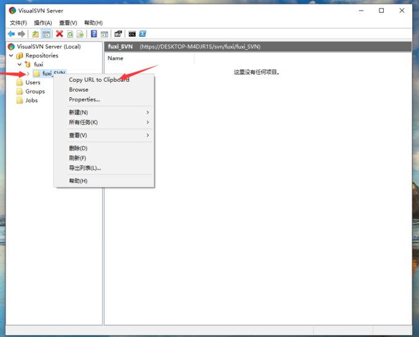The image size is (419, 337).
Task: Minimize the VisualSVN Server window
Action: [x=361, y=10]
